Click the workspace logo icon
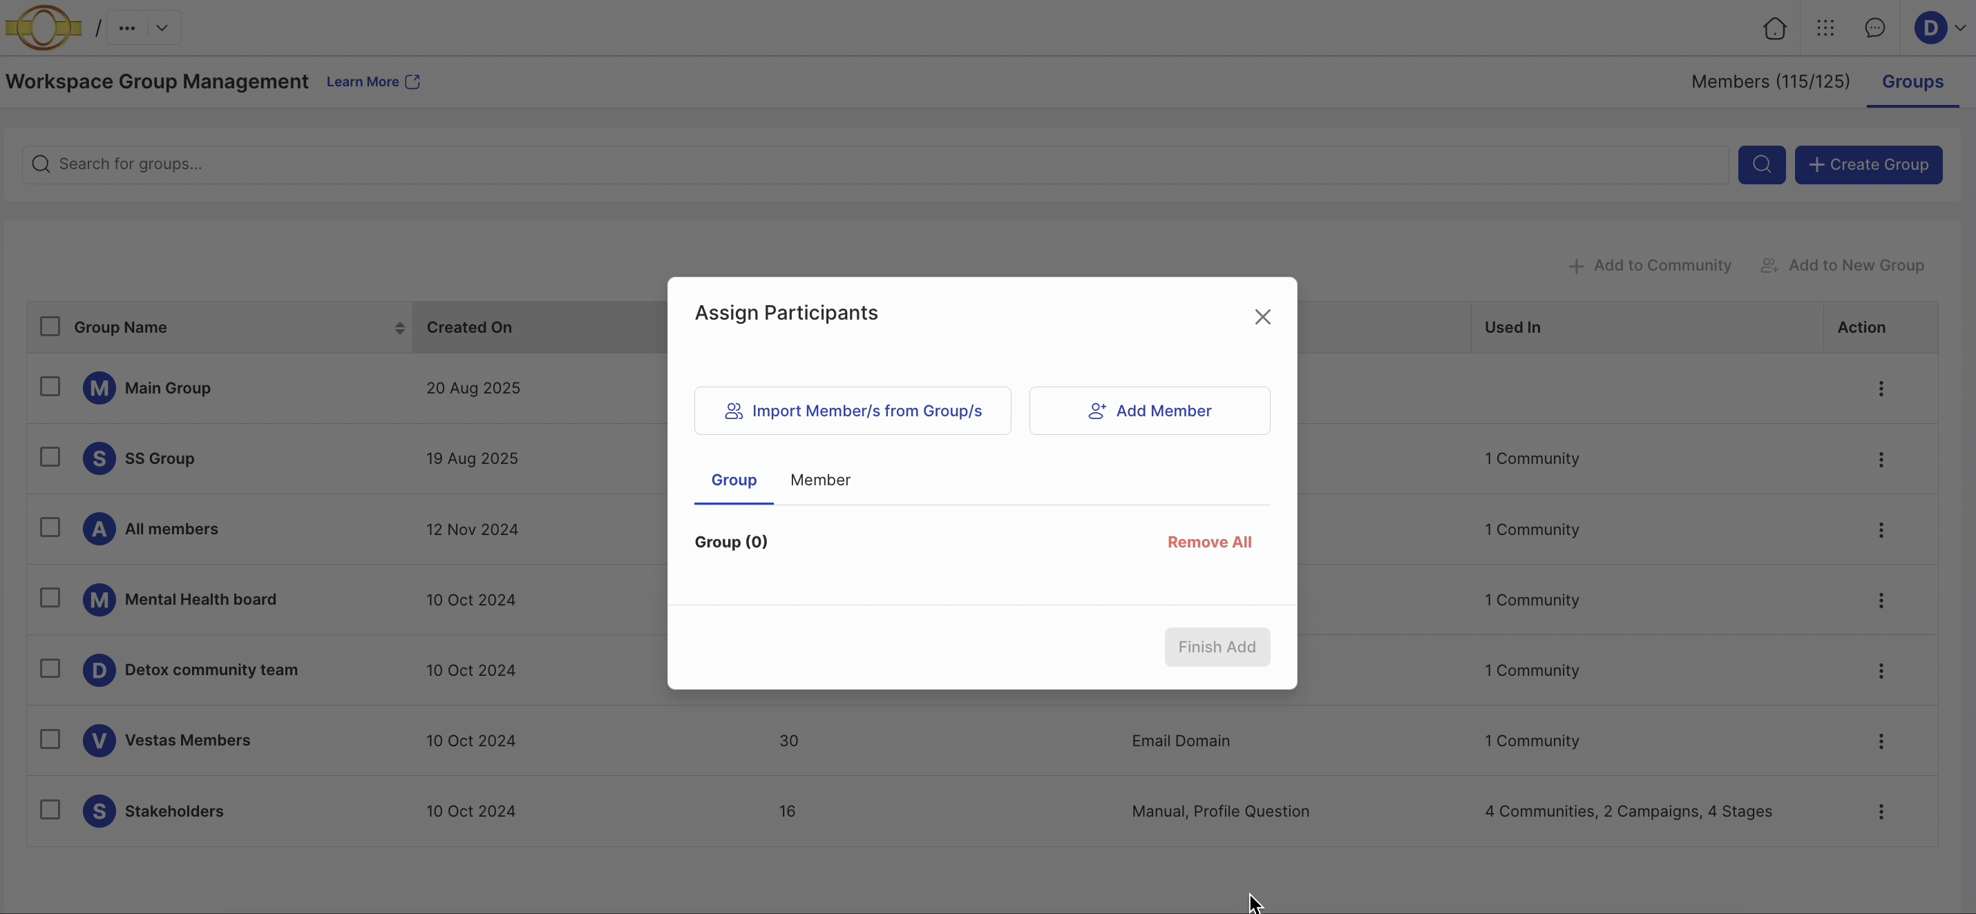Image resolution: width=1976 pixels, height=914 pixels. pos(44,28)
